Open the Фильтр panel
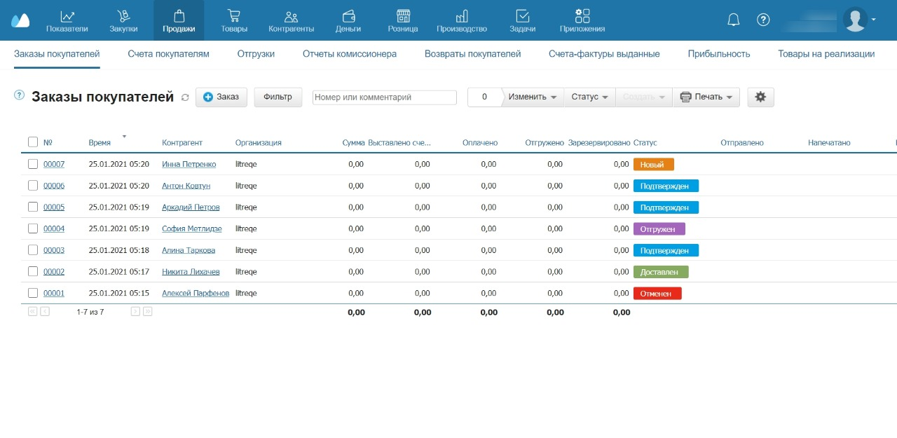This screenshot has width=897, height=438. [x=278, y=97]
